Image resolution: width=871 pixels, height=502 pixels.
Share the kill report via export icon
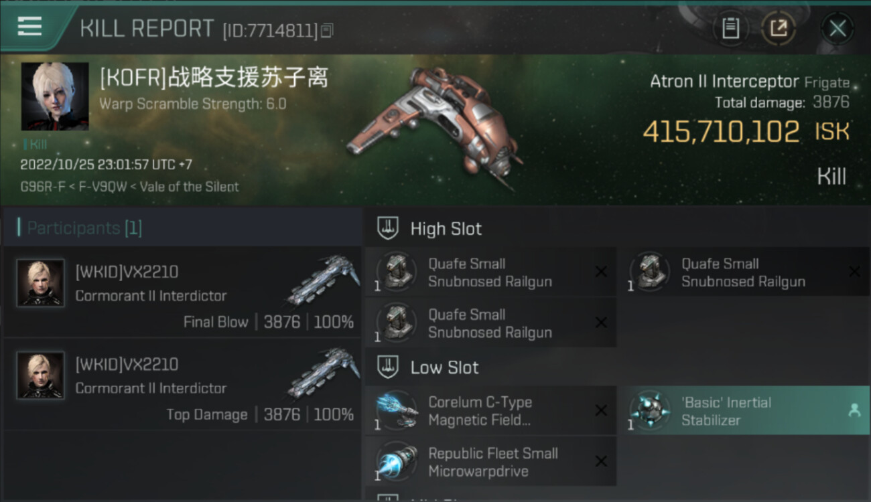click(x=779, y=28)
